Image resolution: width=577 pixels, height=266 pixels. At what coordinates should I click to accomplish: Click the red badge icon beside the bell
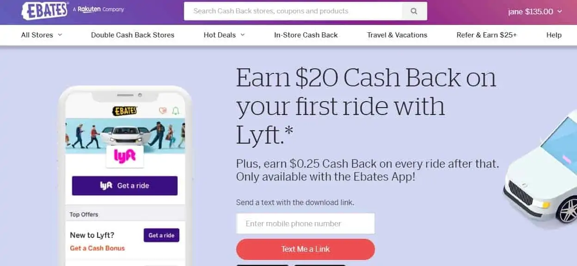click(162, 111)
